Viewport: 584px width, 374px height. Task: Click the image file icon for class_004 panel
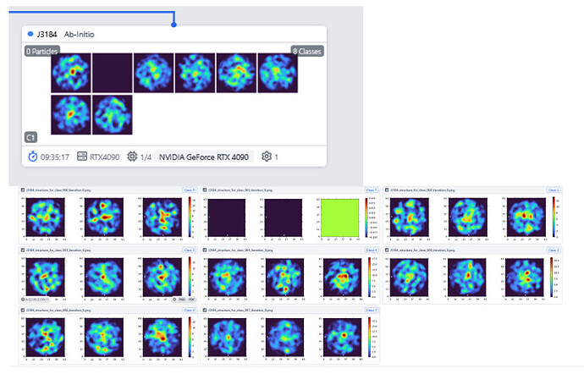[x=205, y=250]
